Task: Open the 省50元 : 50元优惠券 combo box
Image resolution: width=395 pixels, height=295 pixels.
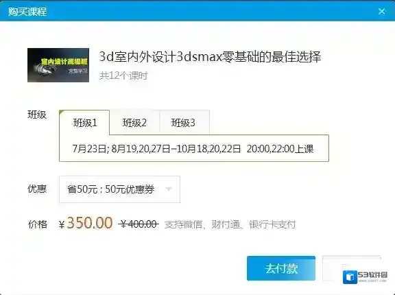Action: tap(119, 189)
